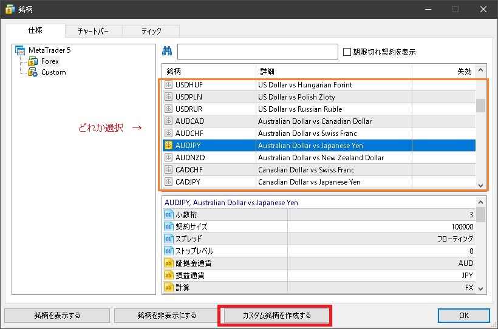Click the AUDCHF symbol row icon

click(x=168, y=133)
